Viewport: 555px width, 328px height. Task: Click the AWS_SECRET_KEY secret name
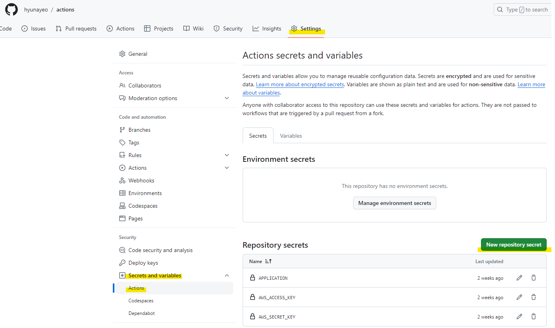[277, 317]
